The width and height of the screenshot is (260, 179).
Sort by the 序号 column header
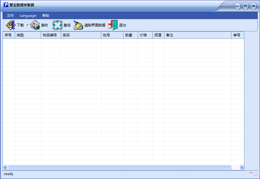pos(9,35)
